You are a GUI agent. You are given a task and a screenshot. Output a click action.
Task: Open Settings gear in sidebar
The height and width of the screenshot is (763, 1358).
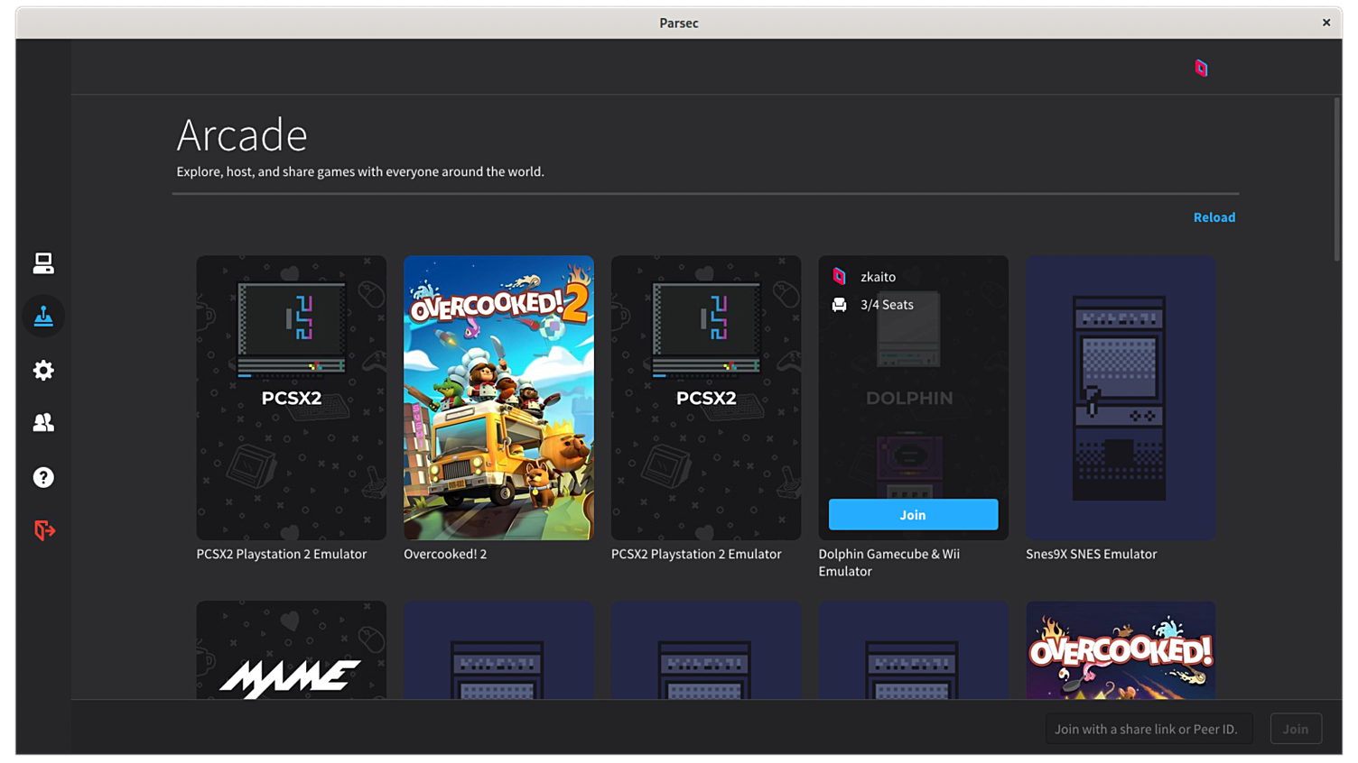click(x=43, y=370)
